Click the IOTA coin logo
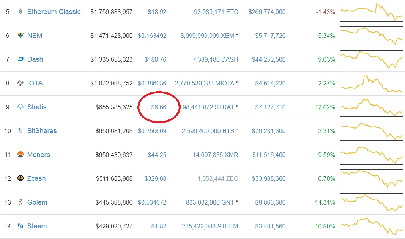Screen dimensions: 405x239 click(x=20, y=83)
